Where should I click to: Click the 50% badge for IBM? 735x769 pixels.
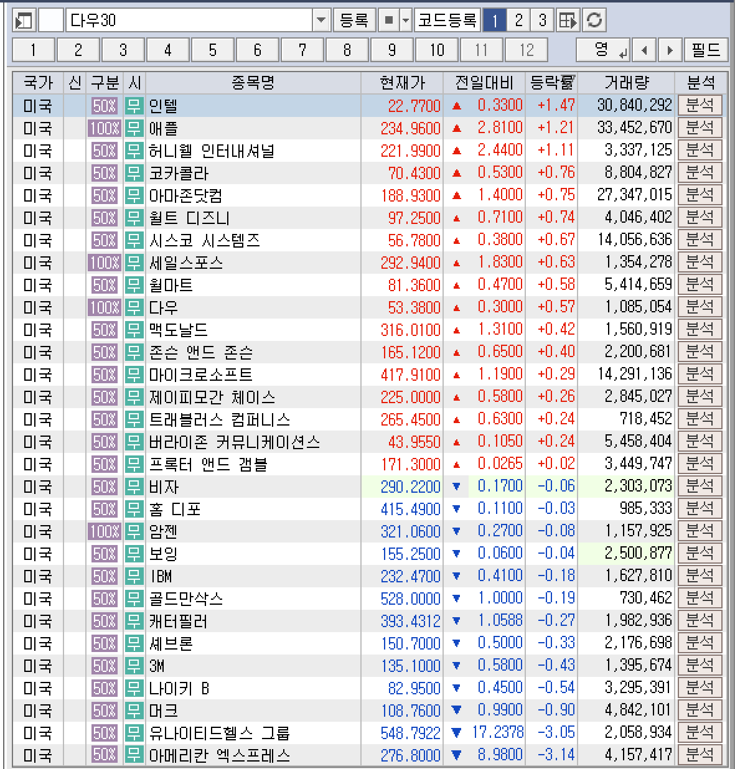point(105,576)
